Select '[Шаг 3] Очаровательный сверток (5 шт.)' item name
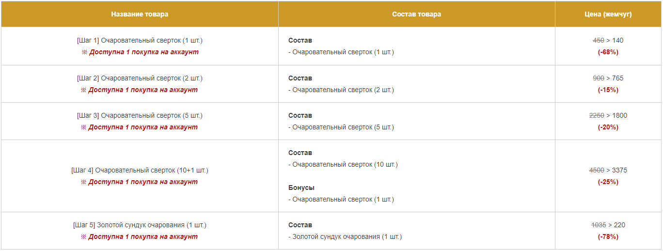The height and width of the screenshot is (251, 663). coord(140,115)
